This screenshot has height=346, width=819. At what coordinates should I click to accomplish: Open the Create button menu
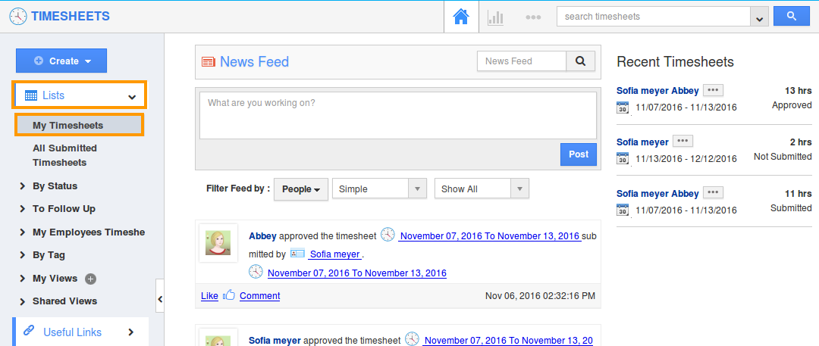tap(61, 61)
